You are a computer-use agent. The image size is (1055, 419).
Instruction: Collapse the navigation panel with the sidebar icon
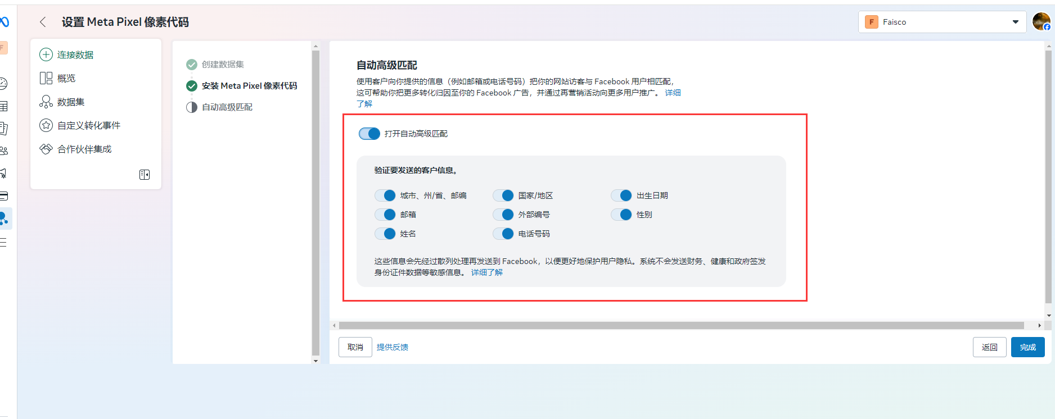coord(145,175)
